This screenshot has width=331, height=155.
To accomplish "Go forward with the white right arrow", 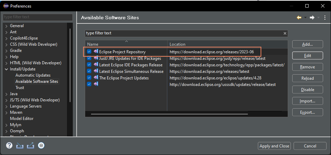I will point(312,18).
